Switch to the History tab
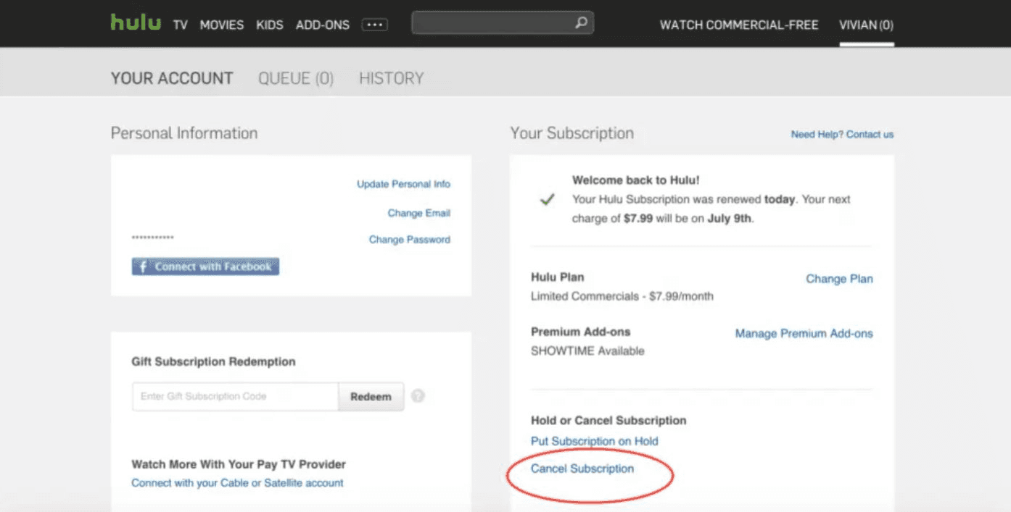 pyautogui.click(x=392, y=78)
